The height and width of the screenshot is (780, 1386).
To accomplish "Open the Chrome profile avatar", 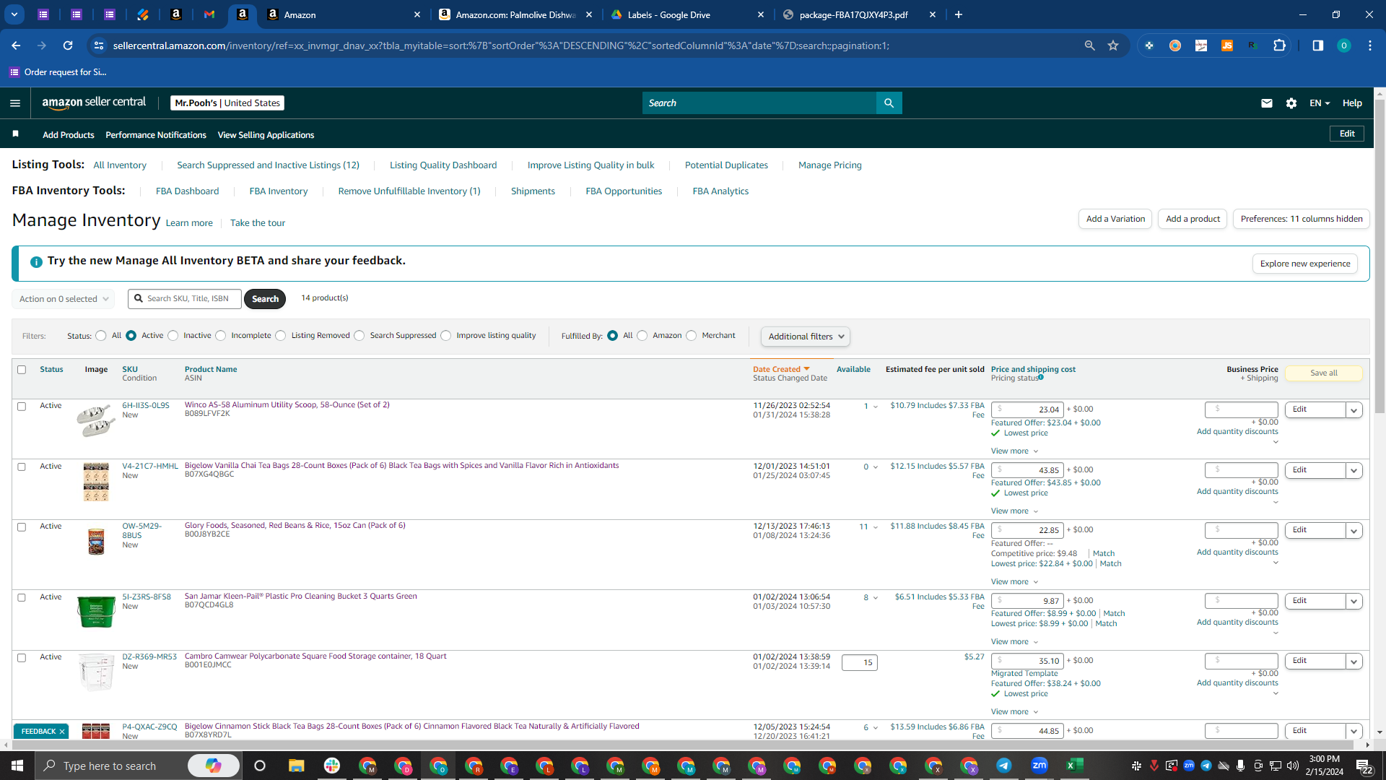I will pyautogui.click(x=1343, y=45).
